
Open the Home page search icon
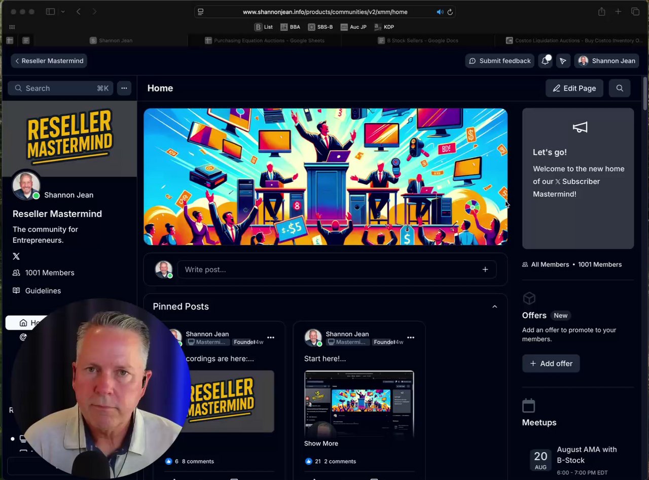pyautogui.click(x=620, y=88)
